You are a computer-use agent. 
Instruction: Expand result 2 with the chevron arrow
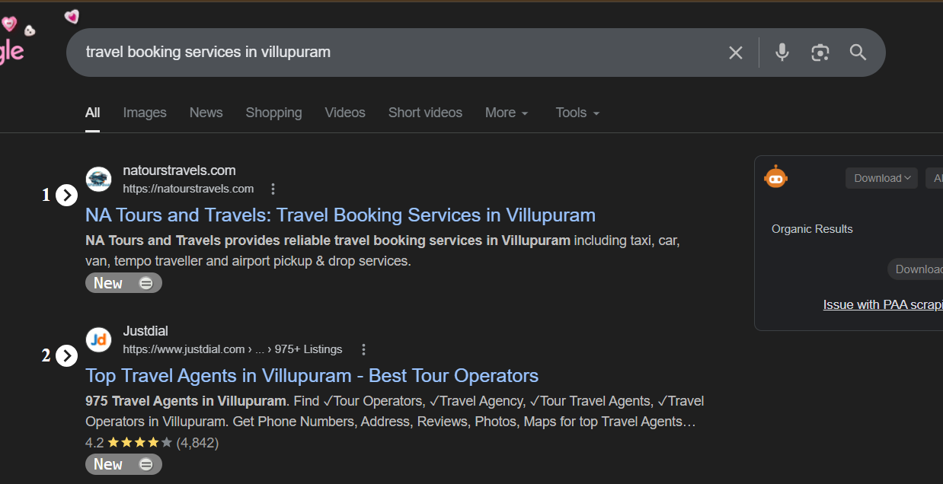tap(67, 355)
